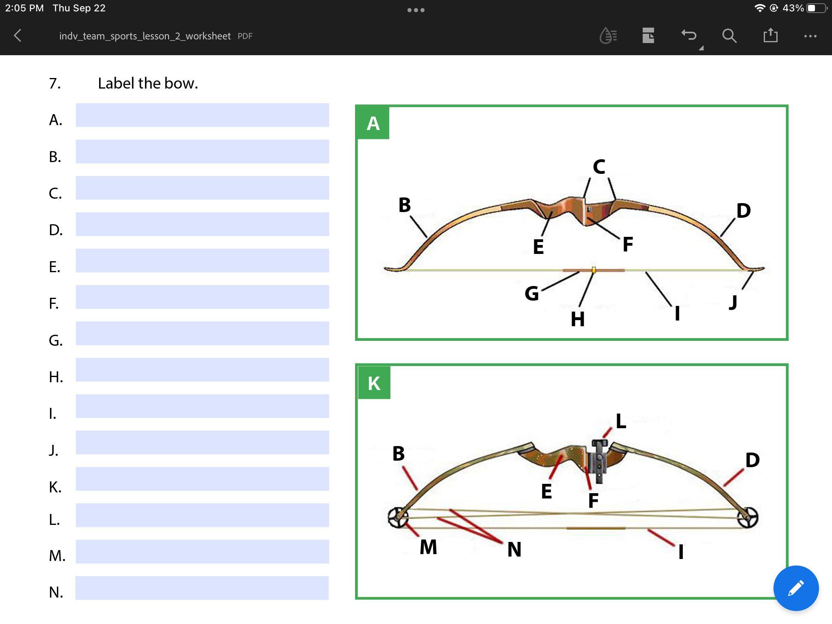This screenshot has height=624, width=832.
Task: Open the search magnifier
Action: click(729, 36)
